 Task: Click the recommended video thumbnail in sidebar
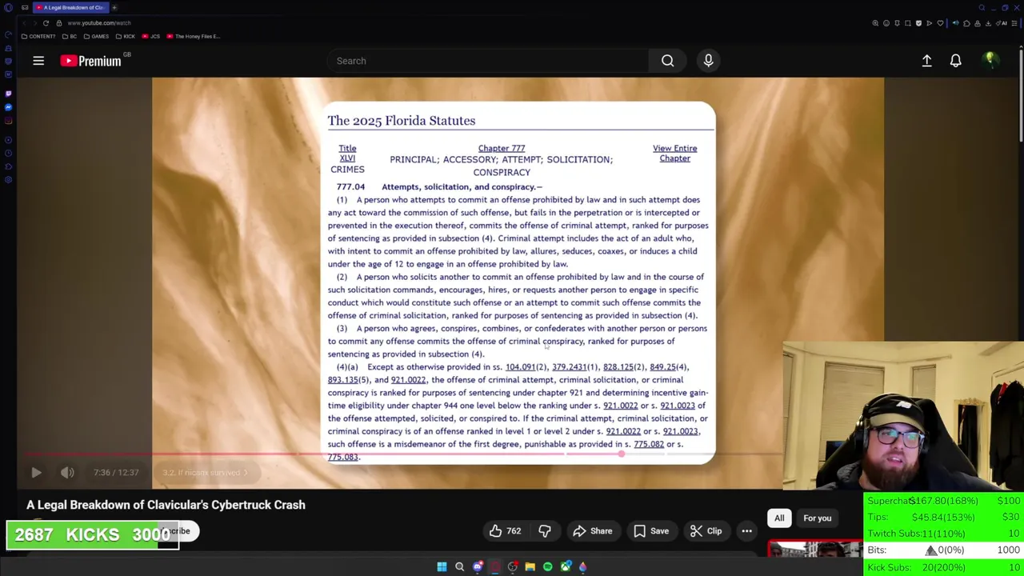pos(814,550)
